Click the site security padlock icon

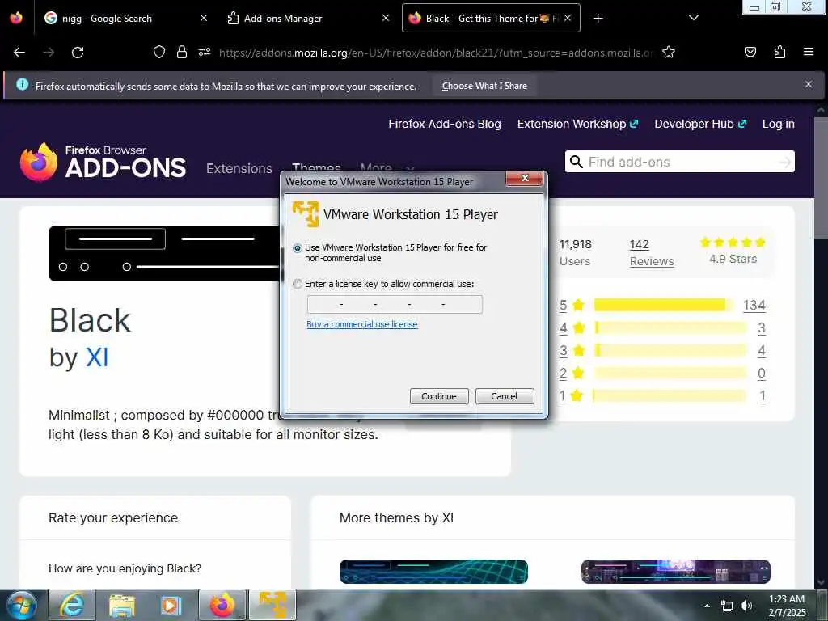click(182, 52)
